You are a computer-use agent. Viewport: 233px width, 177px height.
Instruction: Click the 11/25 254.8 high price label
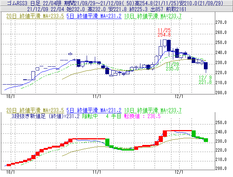tap(164, 32)
